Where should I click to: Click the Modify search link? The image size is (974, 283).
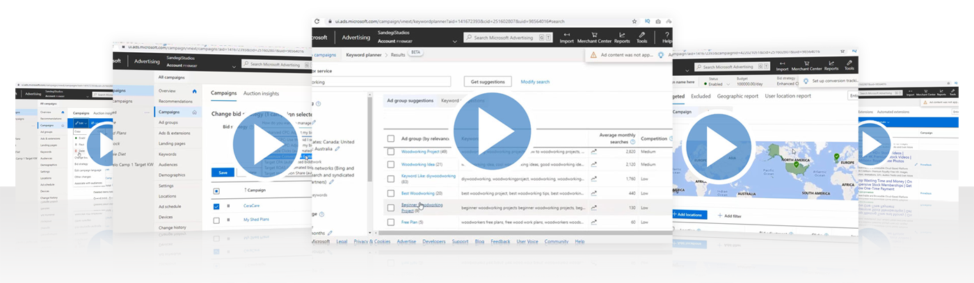tap(535, 82)
